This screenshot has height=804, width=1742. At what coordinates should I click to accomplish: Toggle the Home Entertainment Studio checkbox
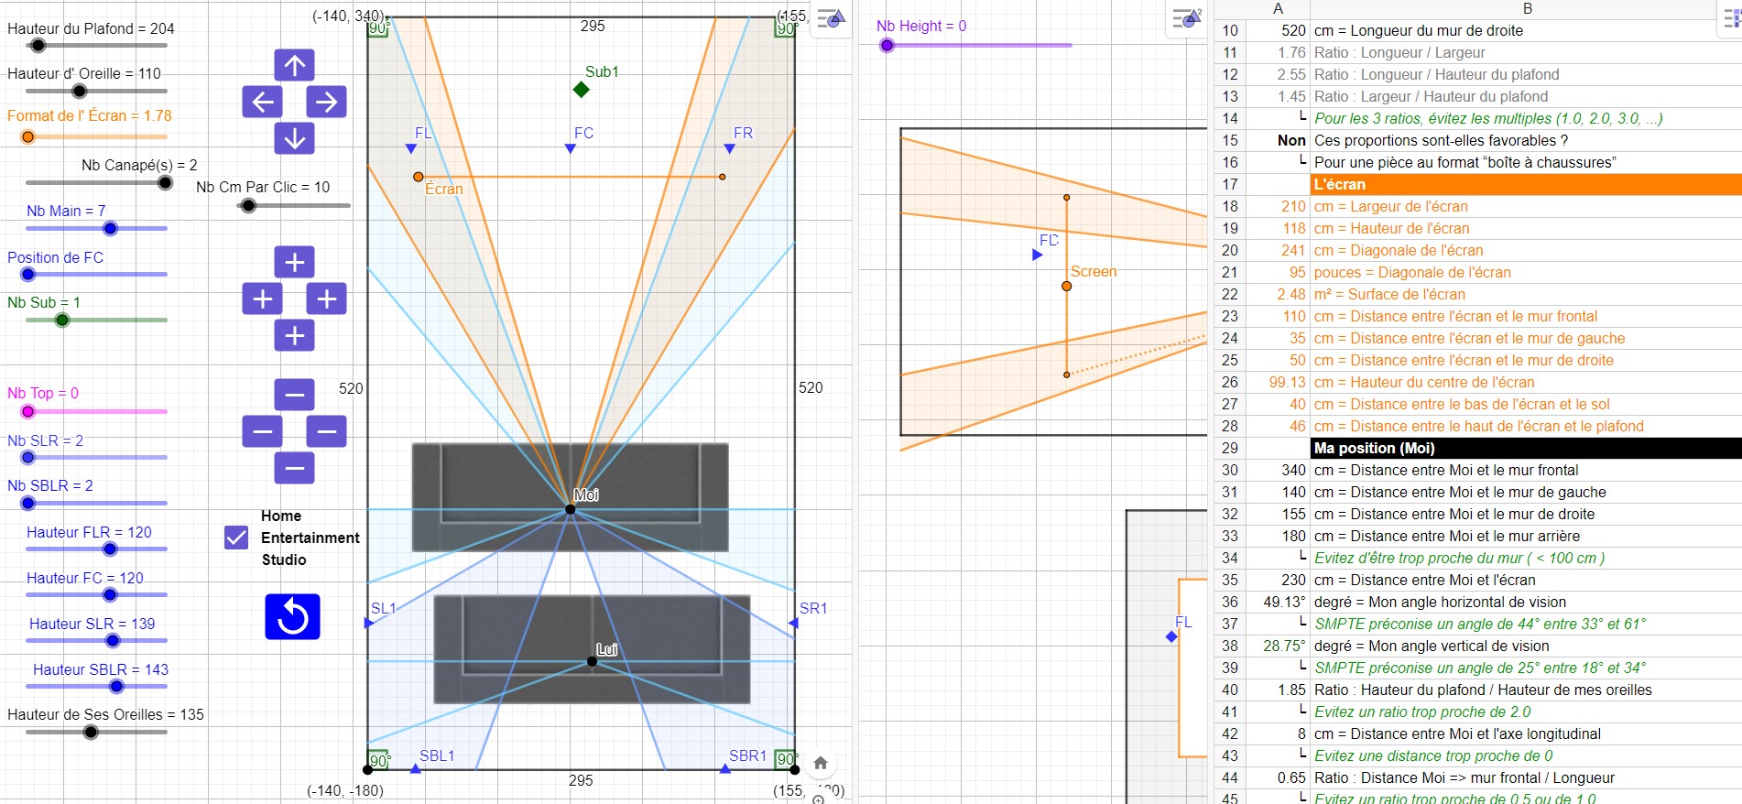(236, 538)
